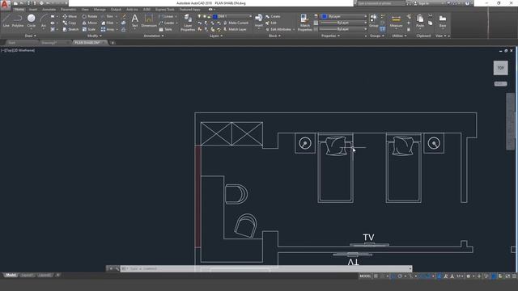Click the keyword search field

[x=380, y=3]
